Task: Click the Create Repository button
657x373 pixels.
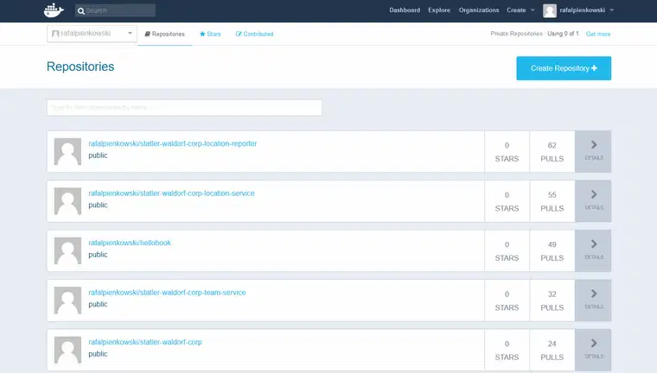Action: (564, 68)
